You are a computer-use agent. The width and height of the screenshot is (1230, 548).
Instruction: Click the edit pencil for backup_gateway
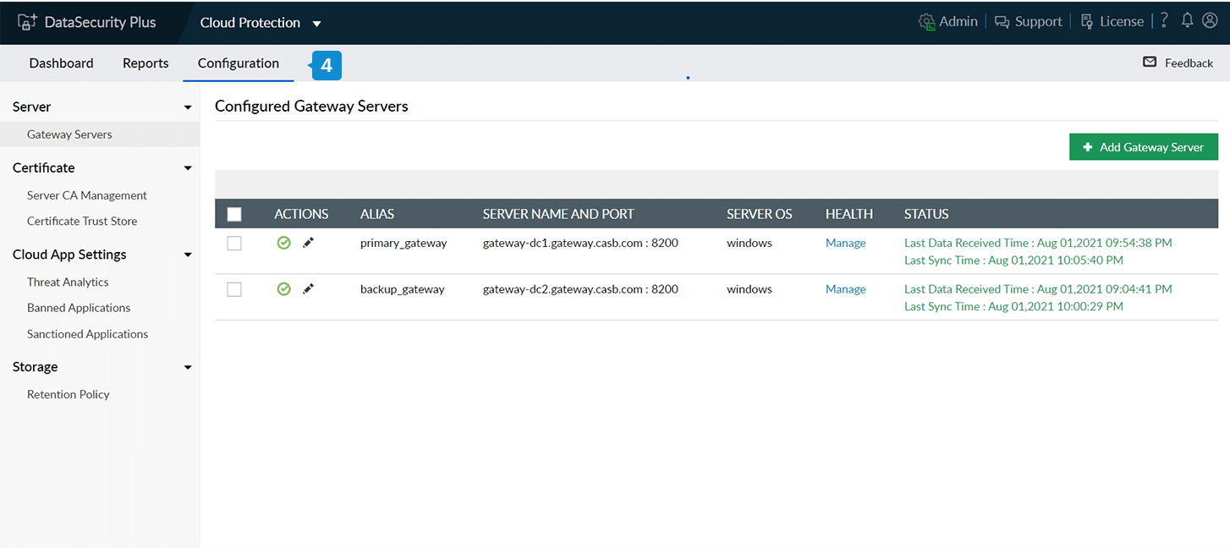click(x=309, y=289)
